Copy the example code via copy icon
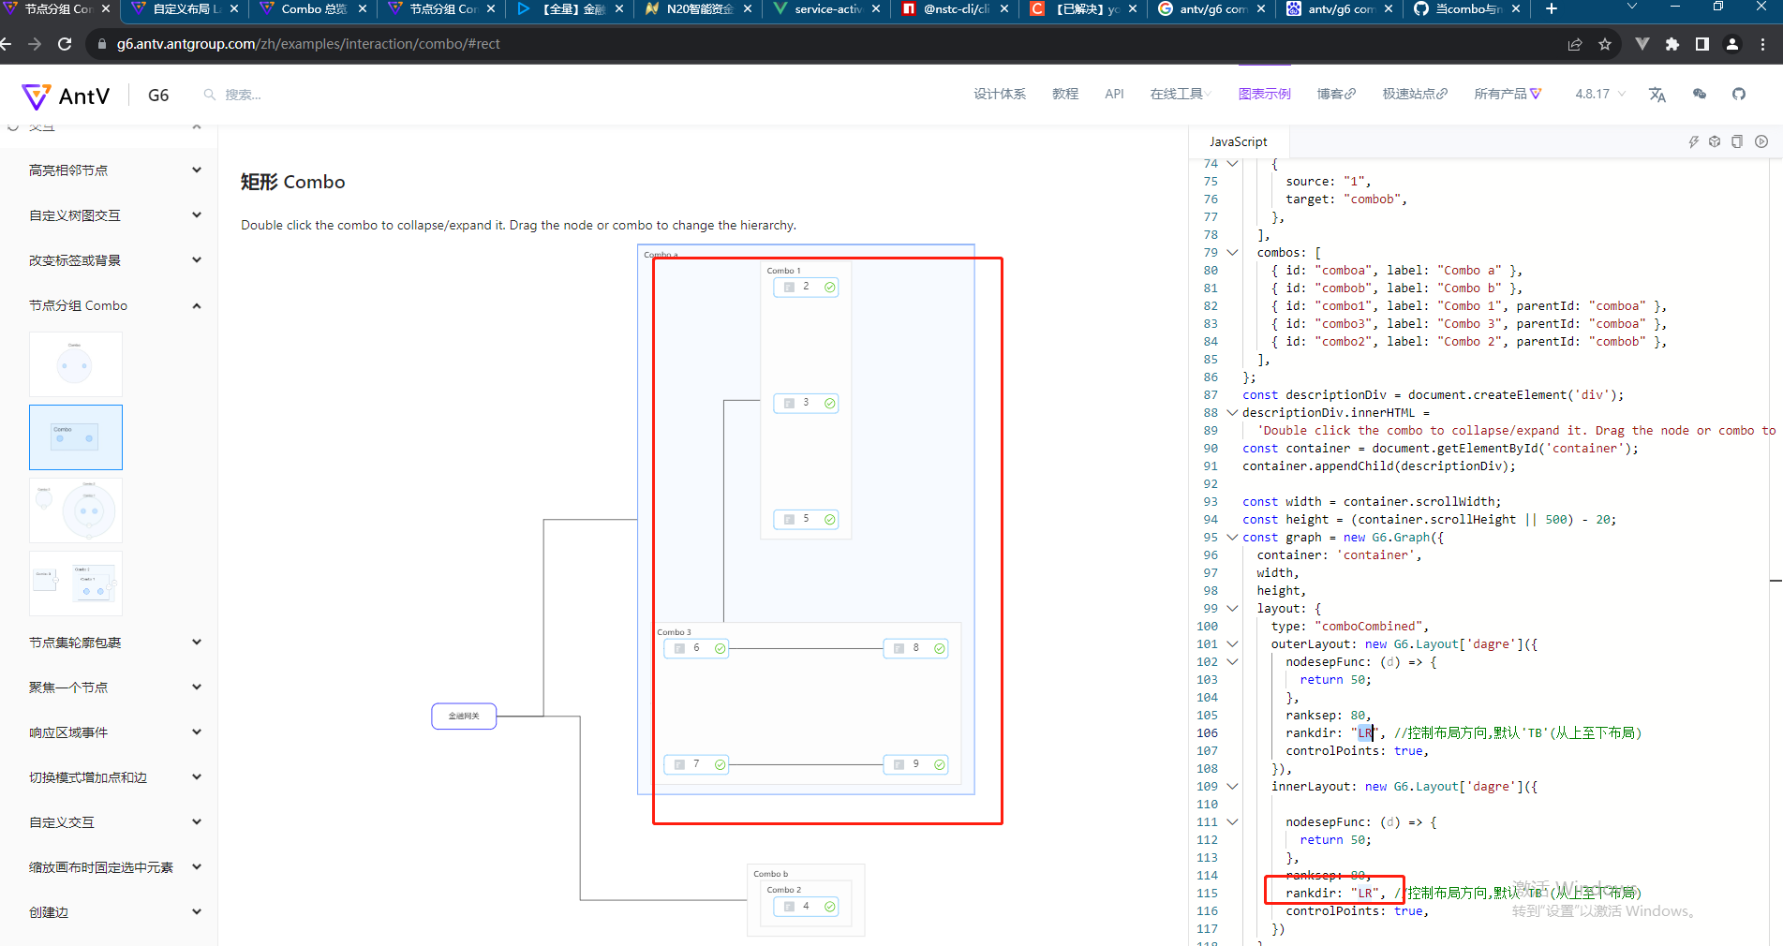Image resolution: width=1783 pixels, height=946 pixels. (1737, 141)
